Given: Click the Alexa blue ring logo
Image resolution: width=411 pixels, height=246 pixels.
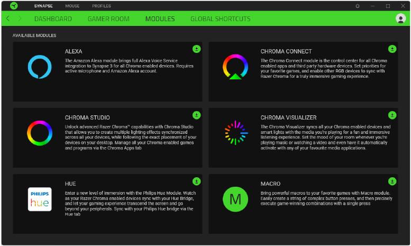Looking at the screenshot, I should click(40, 67).
